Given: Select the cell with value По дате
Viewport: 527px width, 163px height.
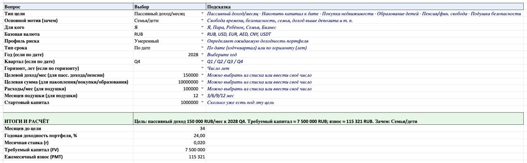Looking at the screenshot, I should coord(169,48).
